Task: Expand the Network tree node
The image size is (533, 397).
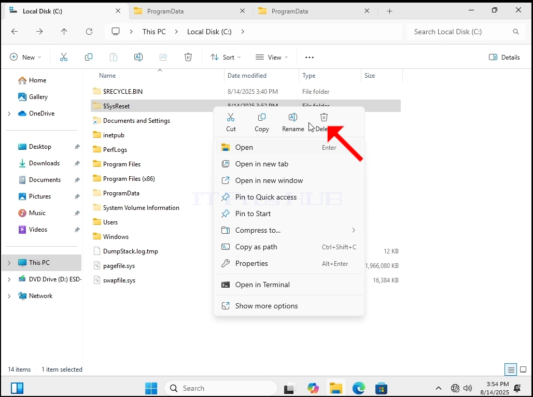Action: tap(9, 296)
